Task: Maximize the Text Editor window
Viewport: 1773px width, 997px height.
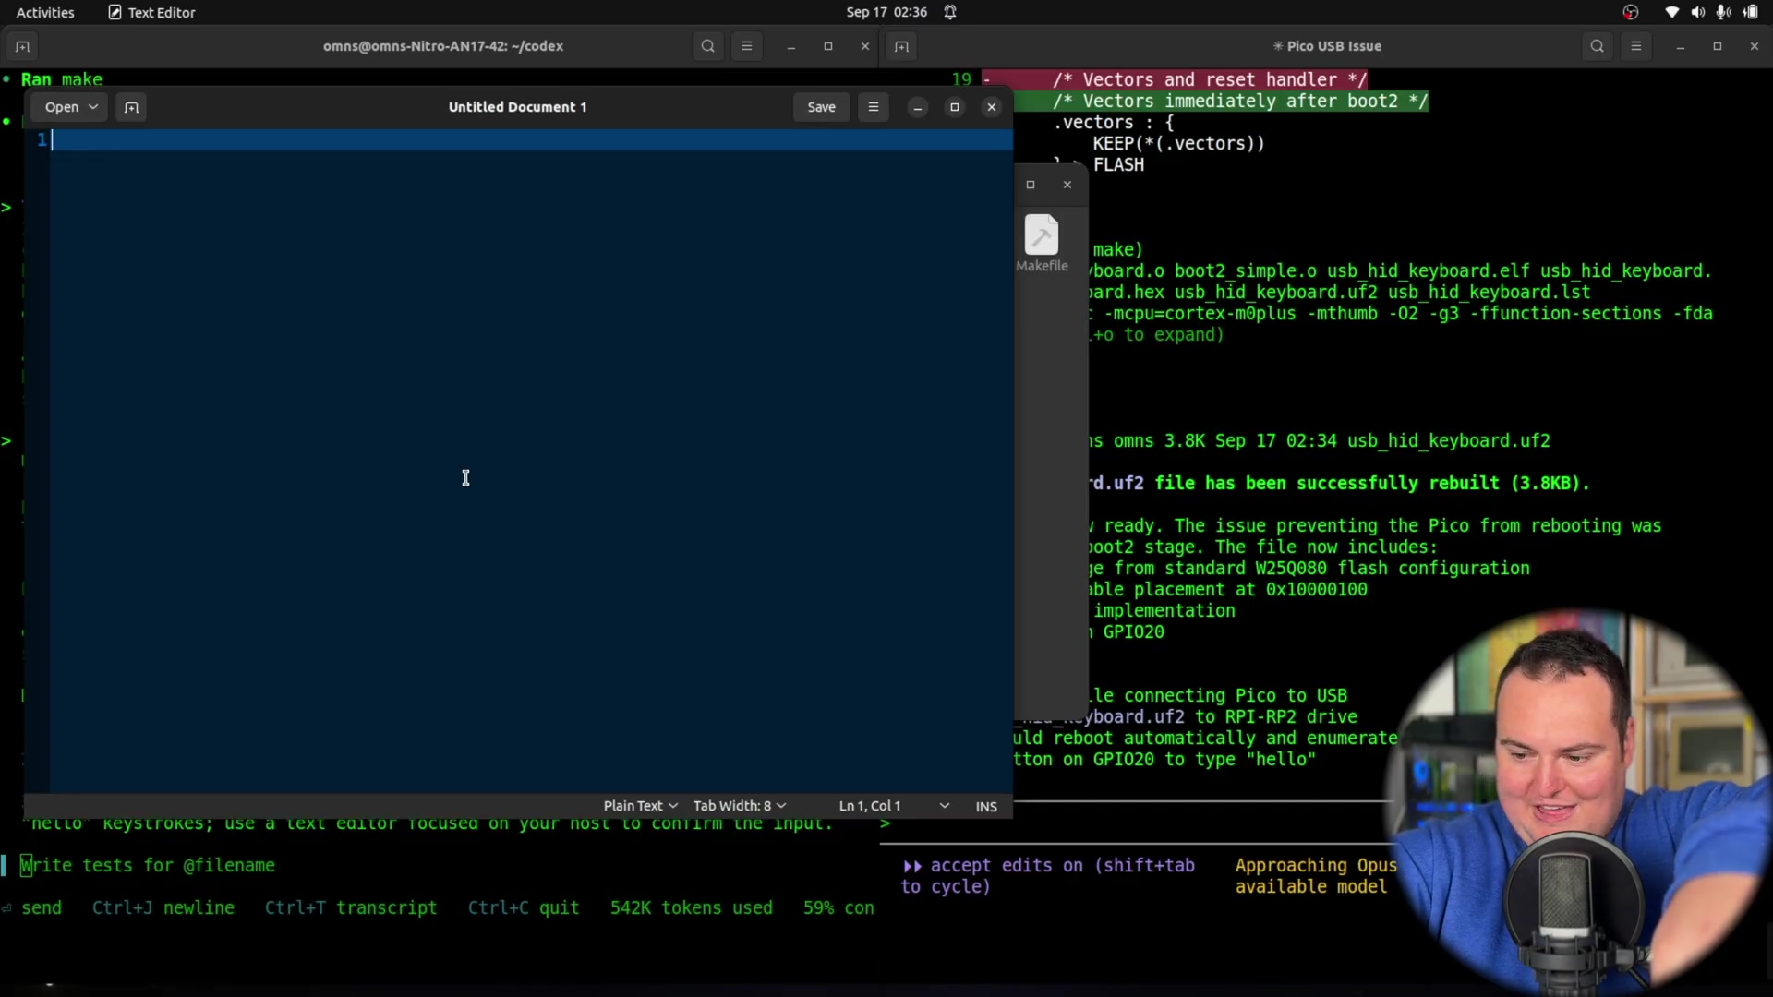Action: pos(955,107)
